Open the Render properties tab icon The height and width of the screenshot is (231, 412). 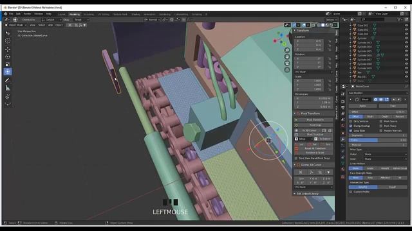coord(342,101)
